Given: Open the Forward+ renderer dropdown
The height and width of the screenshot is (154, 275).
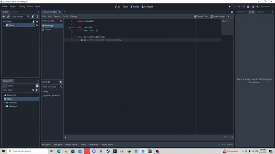Looking at the screenshot, I should click(x=267, y=7).
